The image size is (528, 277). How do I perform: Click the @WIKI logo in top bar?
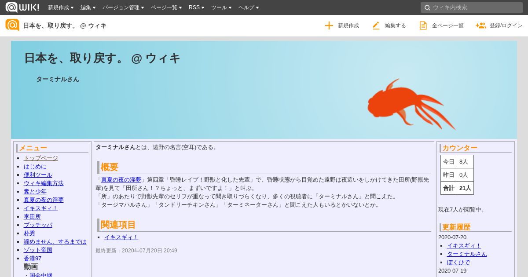tap(22, 7)
